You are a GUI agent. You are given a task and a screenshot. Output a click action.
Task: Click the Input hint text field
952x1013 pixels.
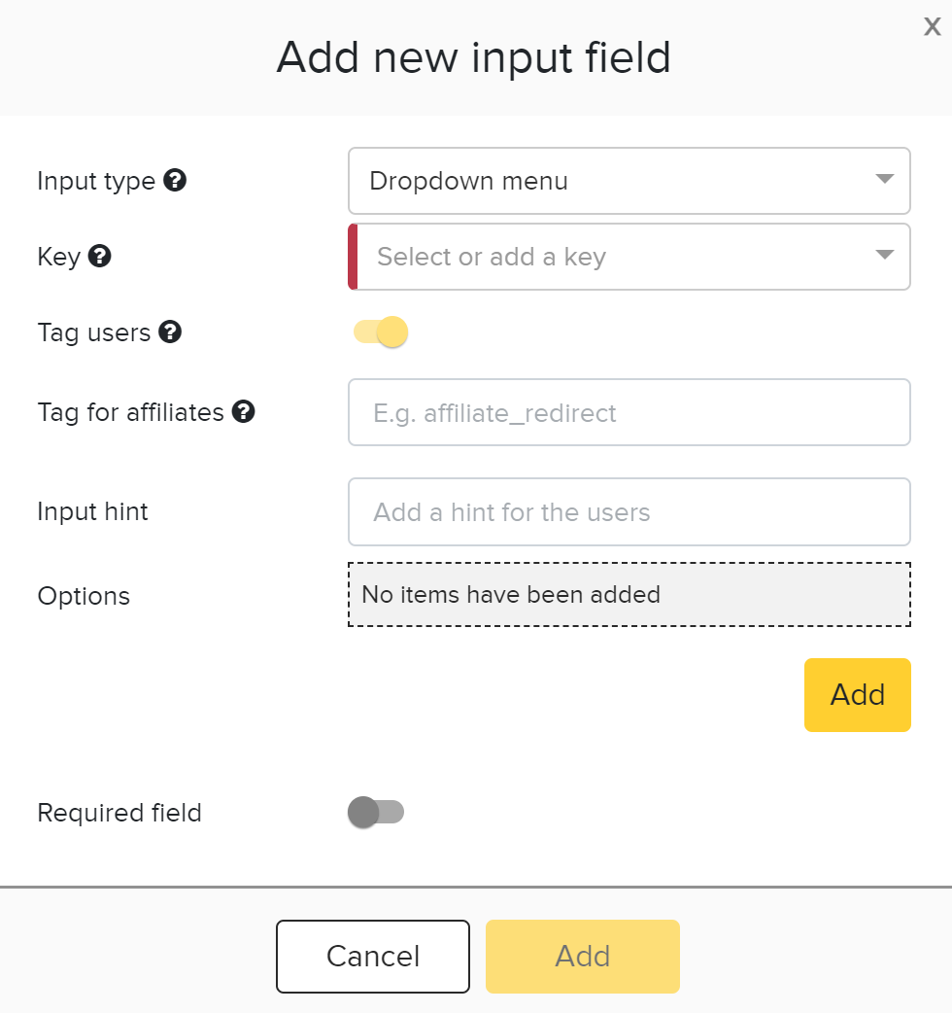629,511
